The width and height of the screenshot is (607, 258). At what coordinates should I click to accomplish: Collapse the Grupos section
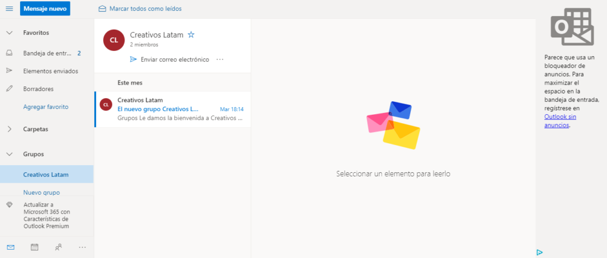9,154
